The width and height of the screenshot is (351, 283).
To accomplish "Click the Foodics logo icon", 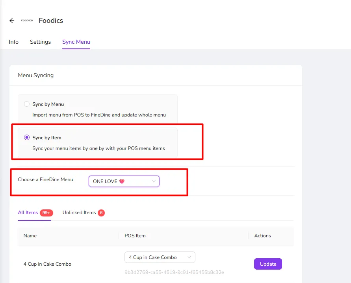I will [27, 20].
